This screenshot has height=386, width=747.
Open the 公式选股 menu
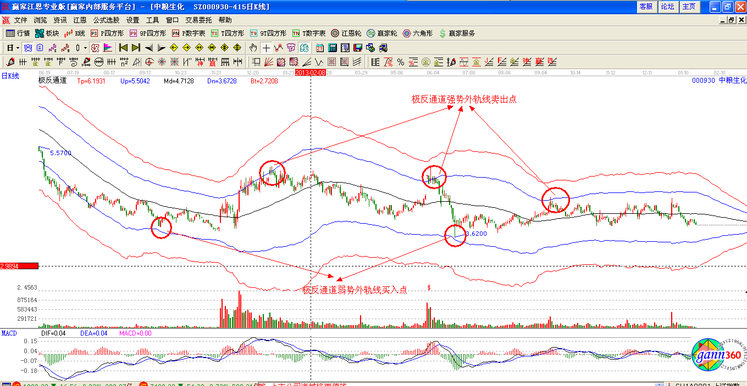106,20
